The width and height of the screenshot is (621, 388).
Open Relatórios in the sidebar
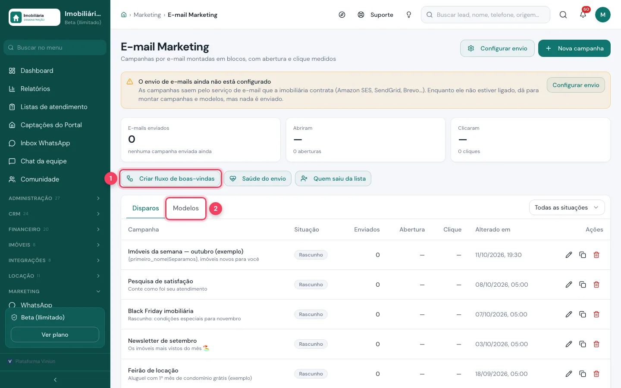point(55,89)
